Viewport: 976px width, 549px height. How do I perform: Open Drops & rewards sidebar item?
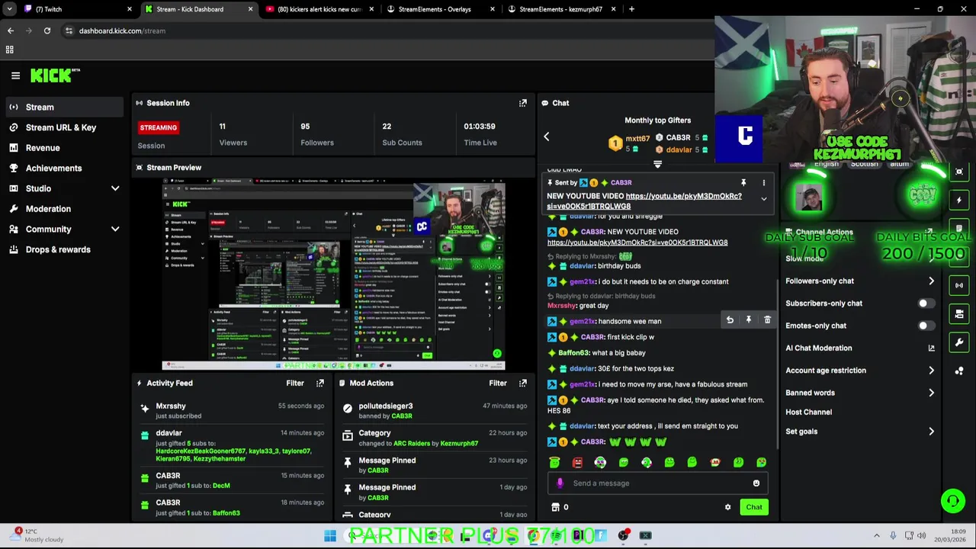click(x=63, y=249)
